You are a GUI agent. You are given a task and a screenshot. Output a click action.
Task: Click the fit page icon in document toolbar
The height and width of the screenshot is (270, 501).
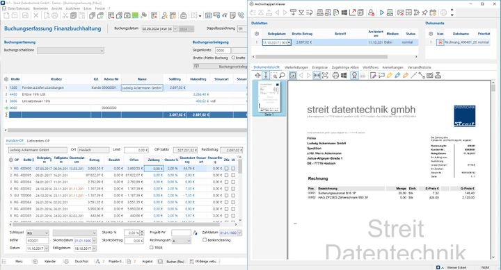pos(325,75)
